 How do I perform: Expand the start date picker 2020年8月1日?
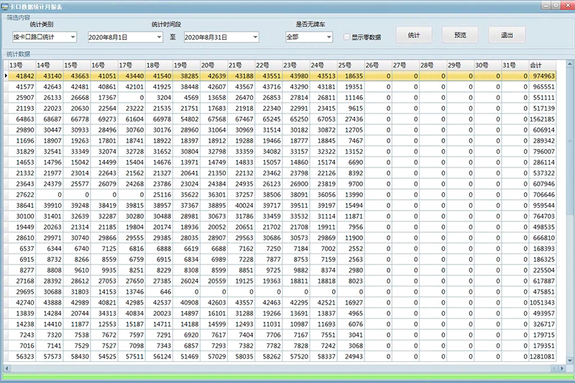coord(158,37)
